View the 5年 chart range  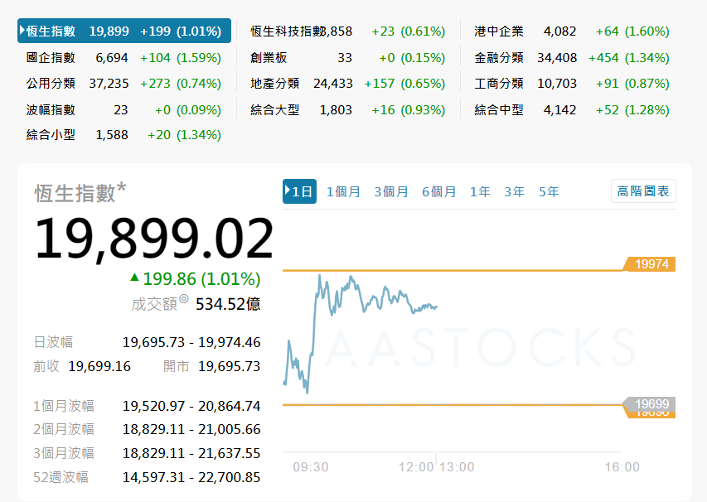tap(549, 191)
